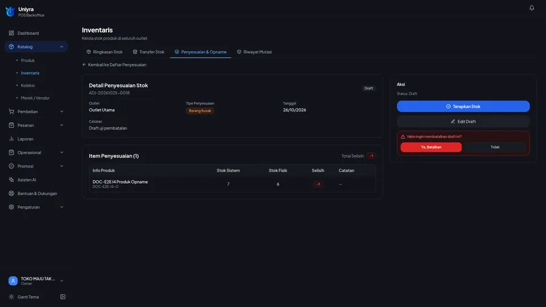Open Merek / Vendor submenu item

tap(35, 98)
